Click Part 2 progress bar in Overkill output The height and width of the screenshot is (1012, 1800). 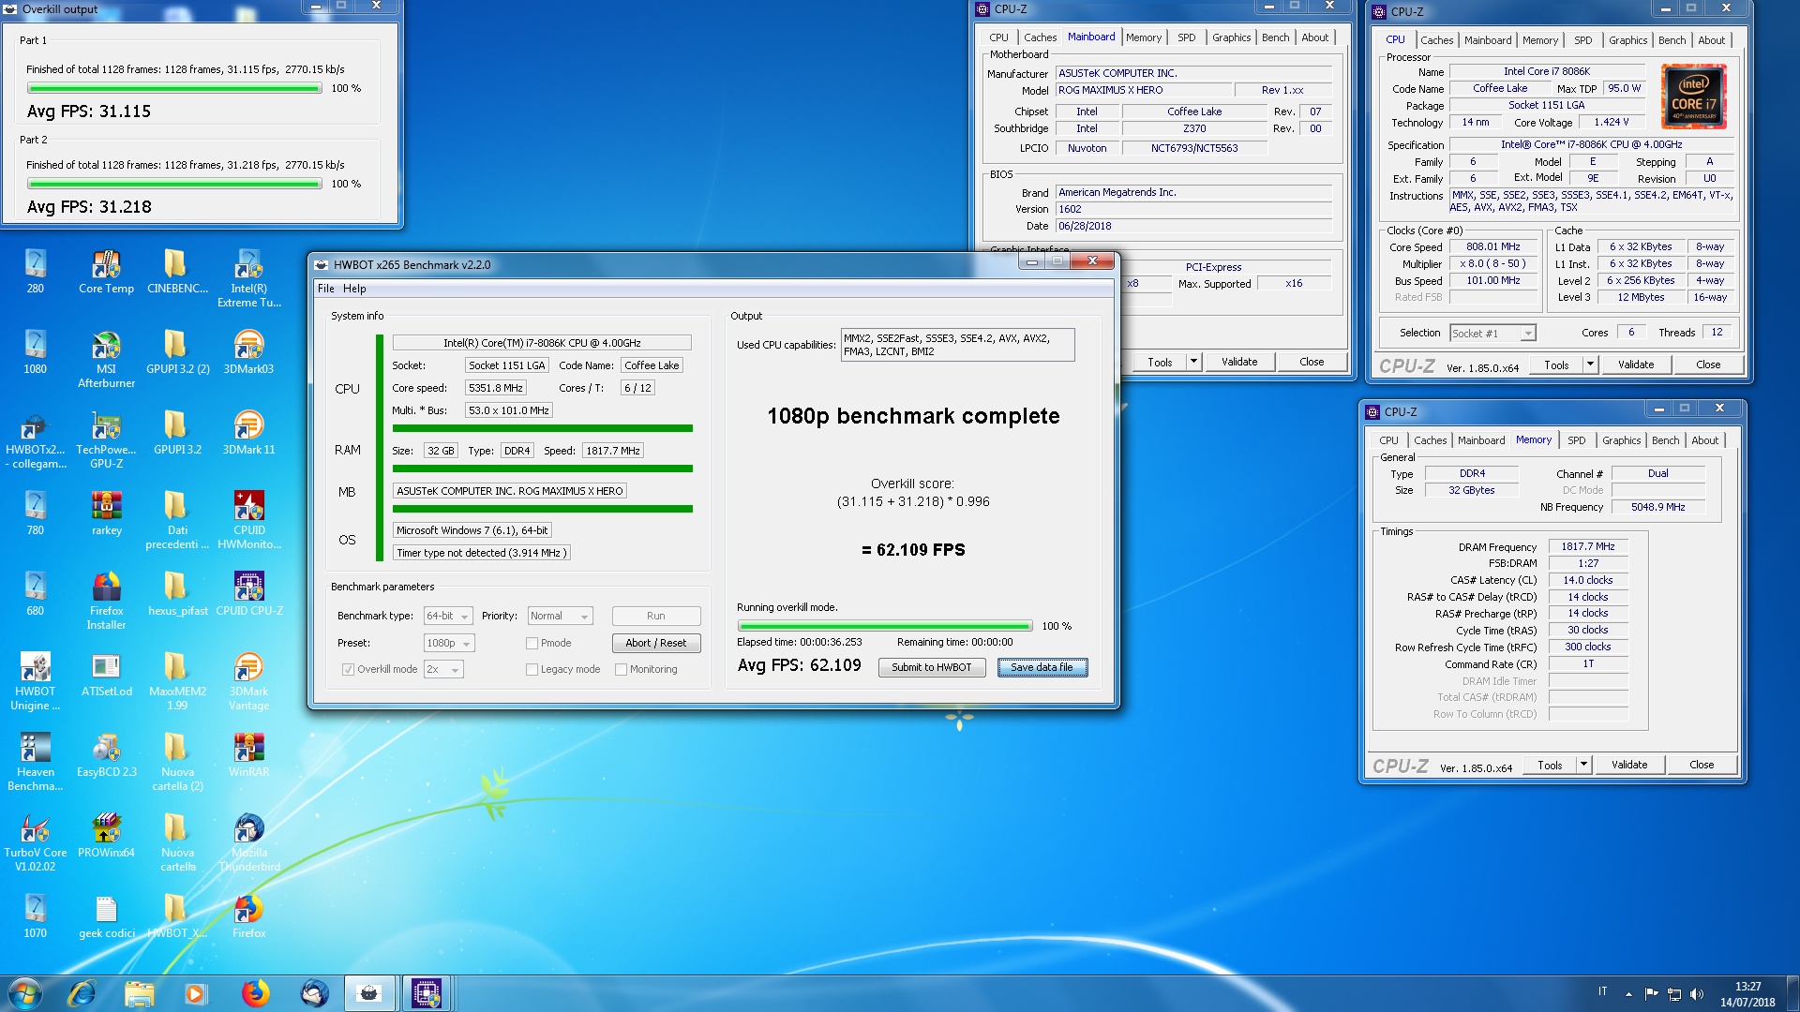tap(174, 184)
